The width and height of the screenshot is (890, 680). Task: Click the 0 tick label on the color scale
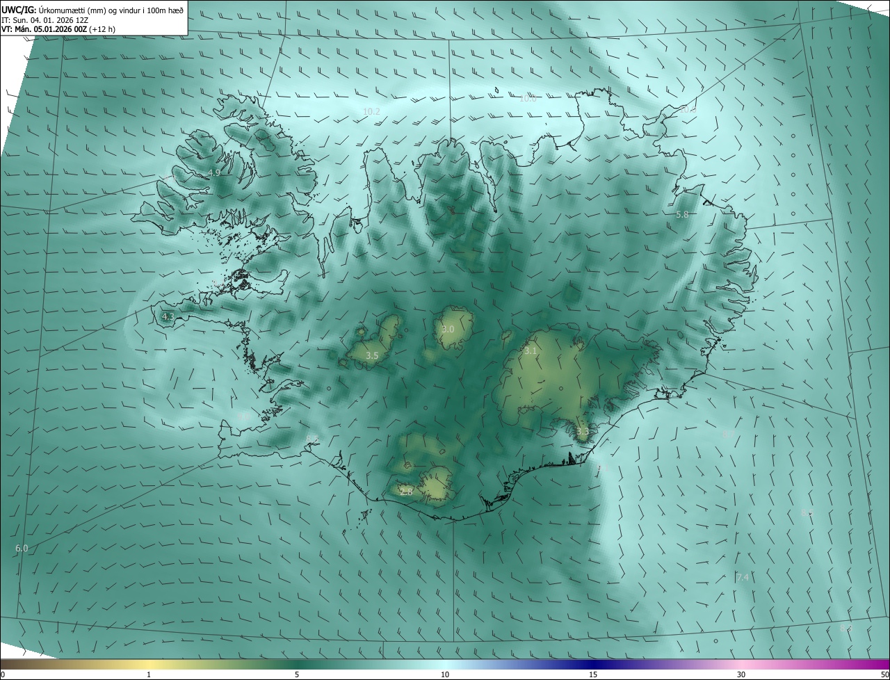[x=2, y=674]
